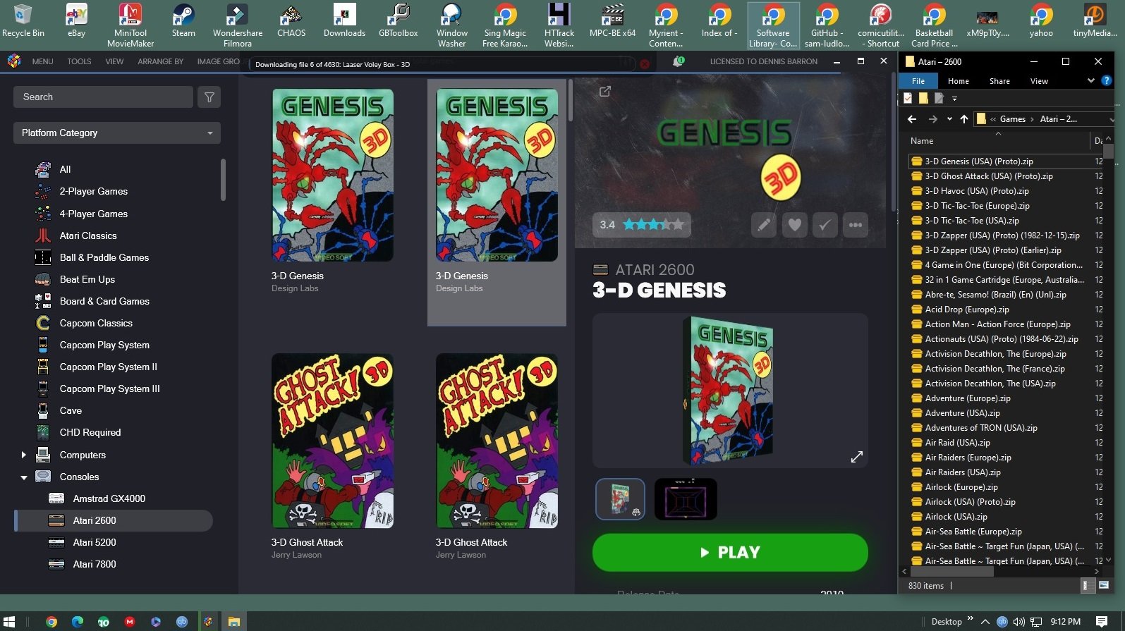The width and height of the screenshot is (1125, 631).
Task: Toggle the completed checkmark for 3-D Genesis
Action: [x=825, y=225]
